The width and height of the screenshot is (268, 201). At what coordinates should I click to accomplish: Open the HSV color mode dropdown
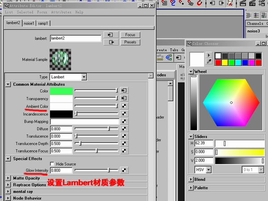coord(209,170)
